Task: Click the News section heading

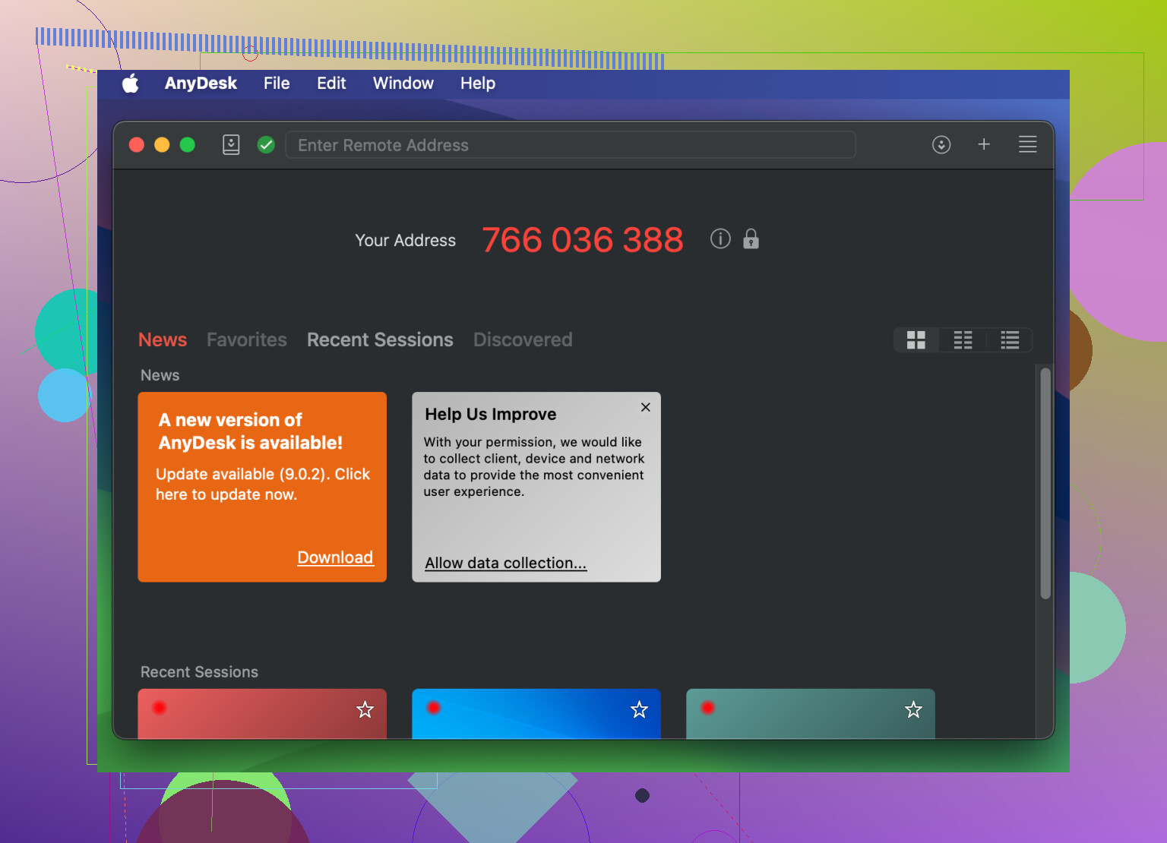Action: 160,375
